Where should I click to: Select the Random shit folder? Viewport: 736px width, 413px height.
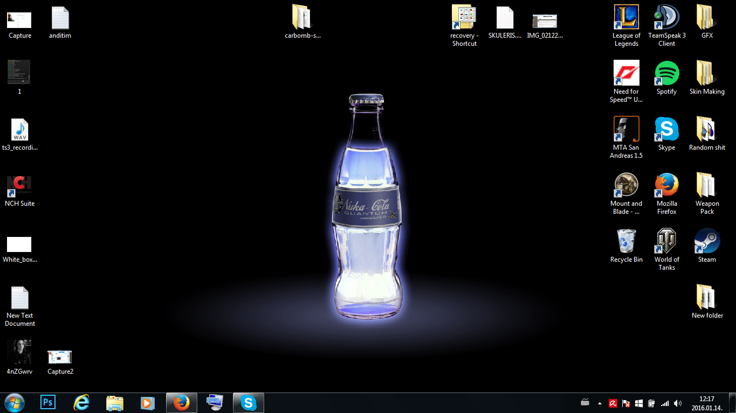point(707,134)
